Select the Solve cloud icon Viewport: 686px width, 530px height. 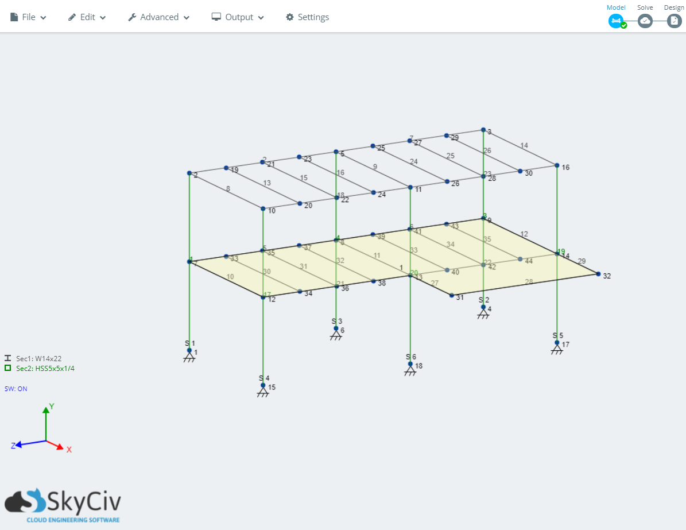pyautogui.click(x=645, y=21)
